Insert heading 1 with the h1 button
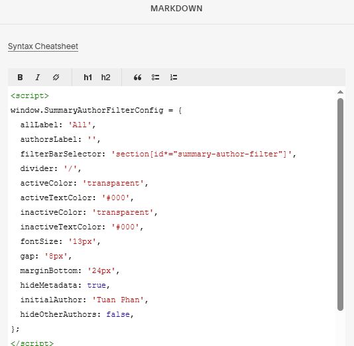The width and height of the screenshot is (354, 346). tap(88, 78)
